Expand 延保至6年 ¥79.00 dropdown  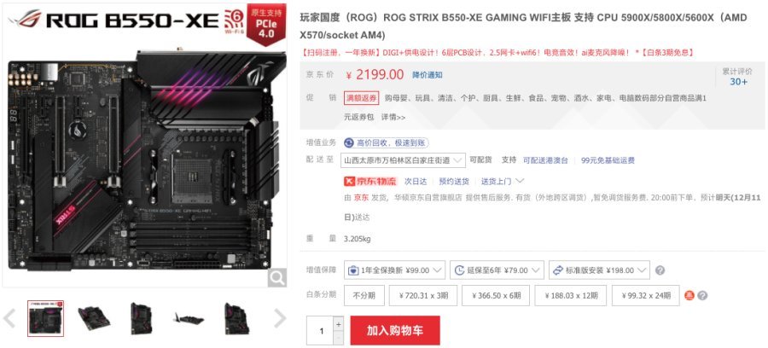[497, 270]
